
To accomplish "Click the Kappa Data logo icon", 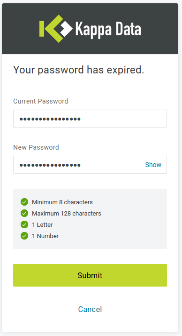I will pyautogui.click(x=56, y=29).
